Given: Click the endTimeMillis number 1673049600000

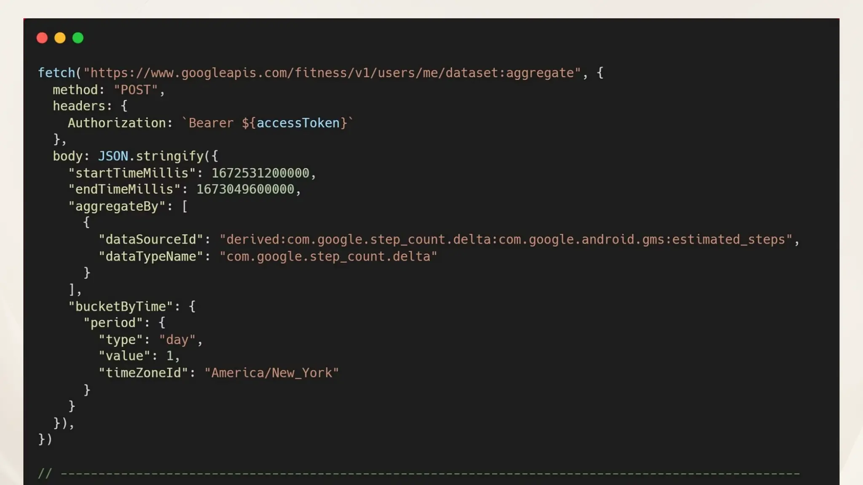Looking at the screenshot, I should coord(245,189).
